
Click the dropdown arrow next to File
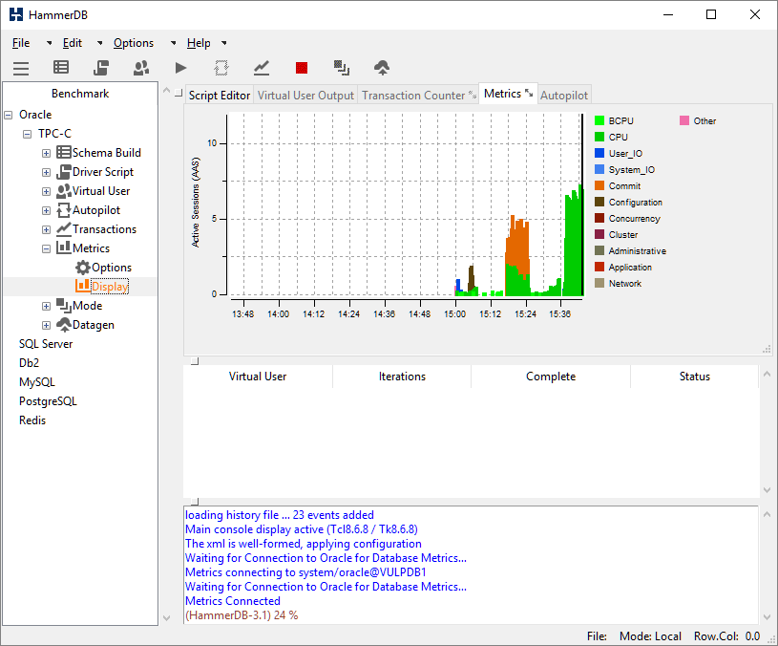point(49,44)
